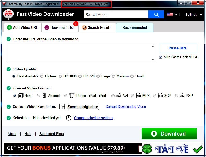Click green check beside Video Quality
Image resolution: width=206 pixels, height=157 pixels.
point(9,69)
